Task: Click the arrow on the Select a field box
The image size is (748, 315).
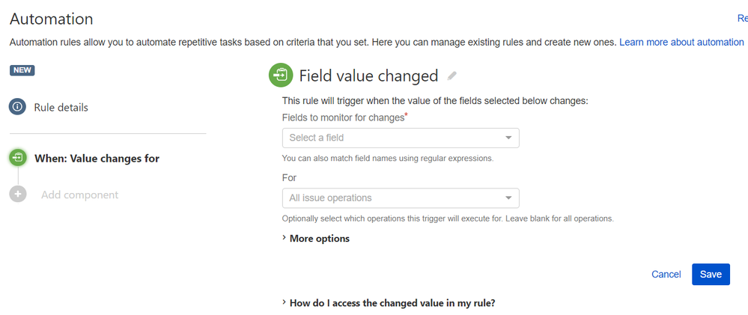Action: (508, 138)
